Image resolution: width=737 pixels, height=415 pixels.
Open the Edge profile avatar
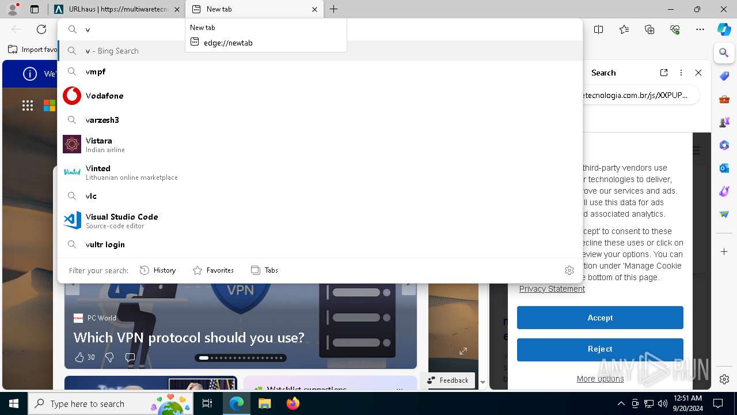click(x=13, y=9)
